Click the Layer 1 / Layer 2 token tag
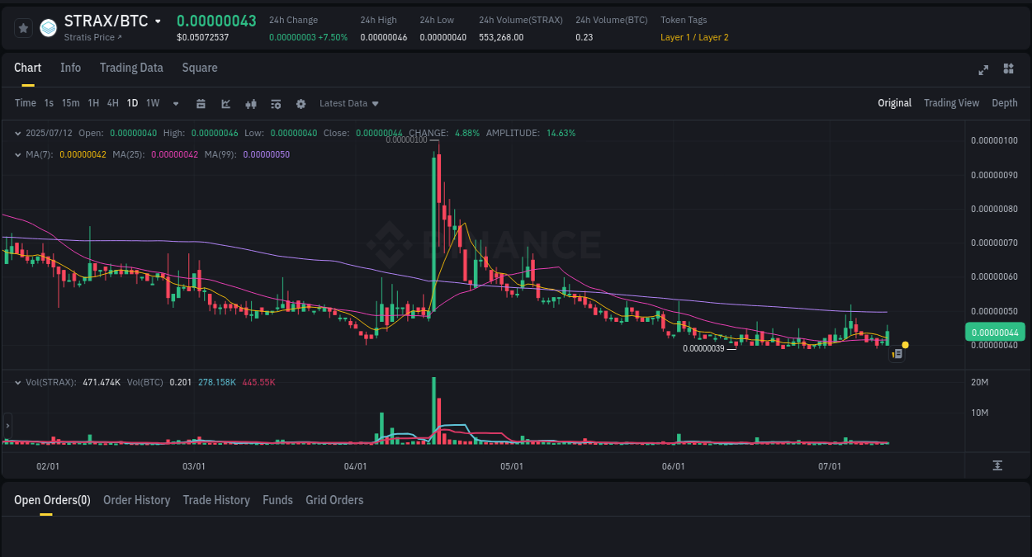 (694, 37)
